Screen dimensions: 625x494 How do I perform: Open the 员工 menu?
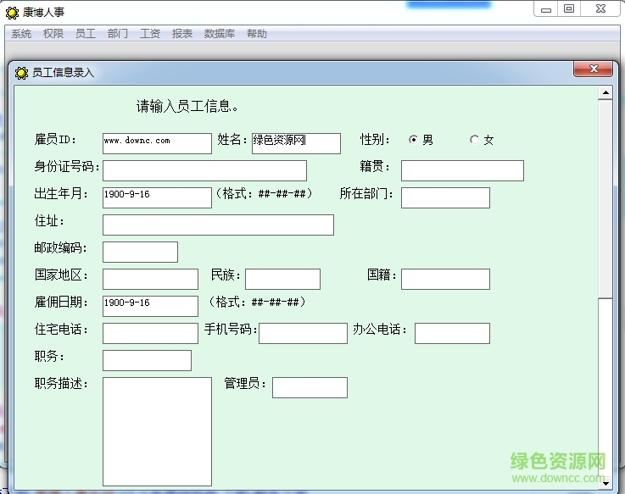pos(86,34)
